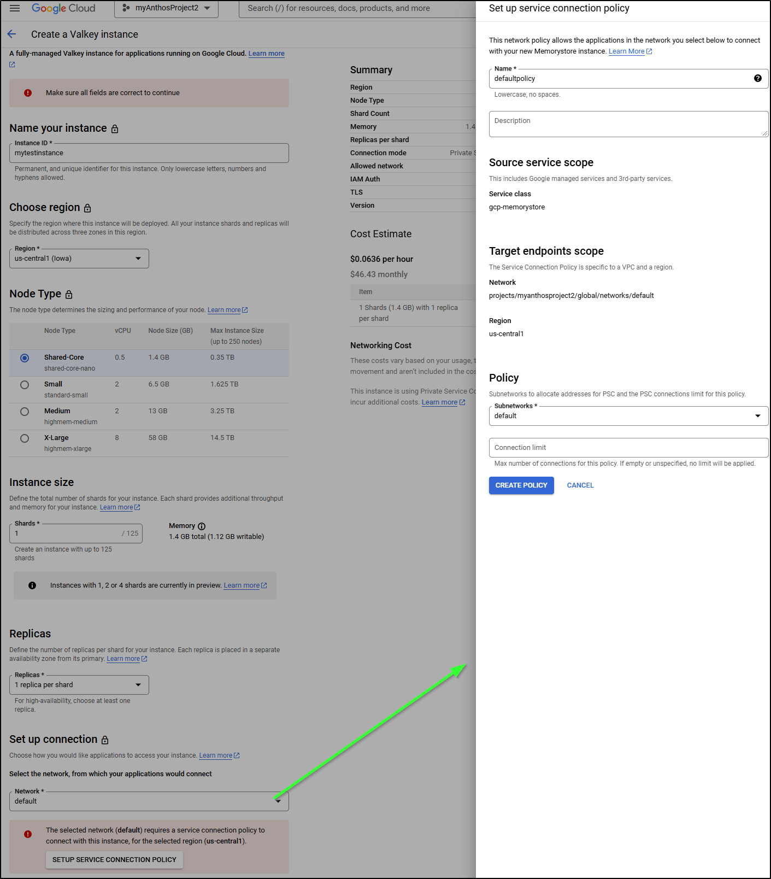Click the lock icon beside Node Type

click(x=69, y=294)
